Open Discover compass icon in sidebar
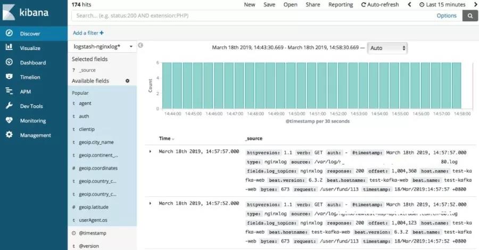Image resolution: width=479 pixels, height=250 pixels. click(x=9, y=34)
